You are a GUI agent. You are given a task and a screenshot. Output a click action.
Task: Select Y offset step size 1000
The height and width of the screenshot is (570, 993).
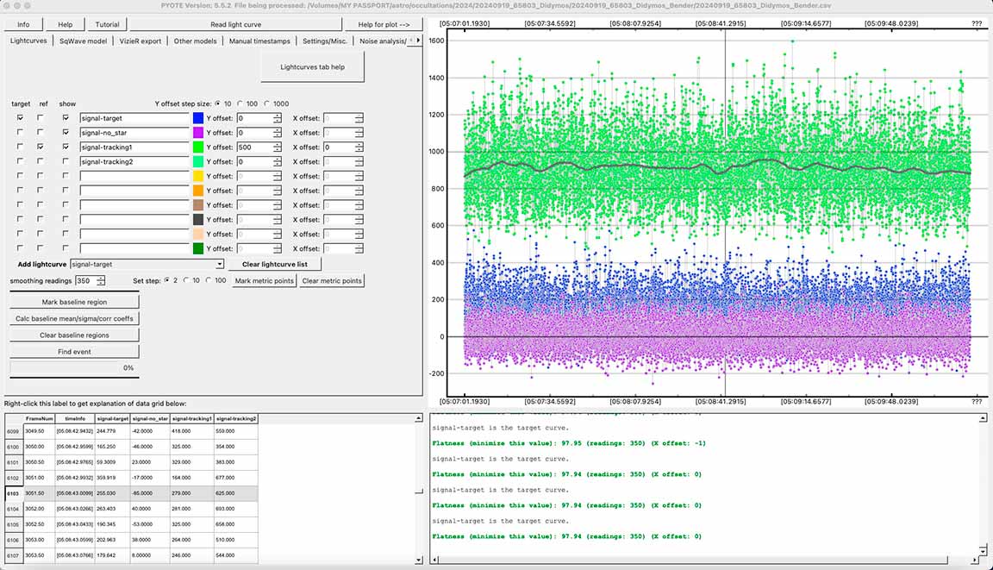(266, 103)
